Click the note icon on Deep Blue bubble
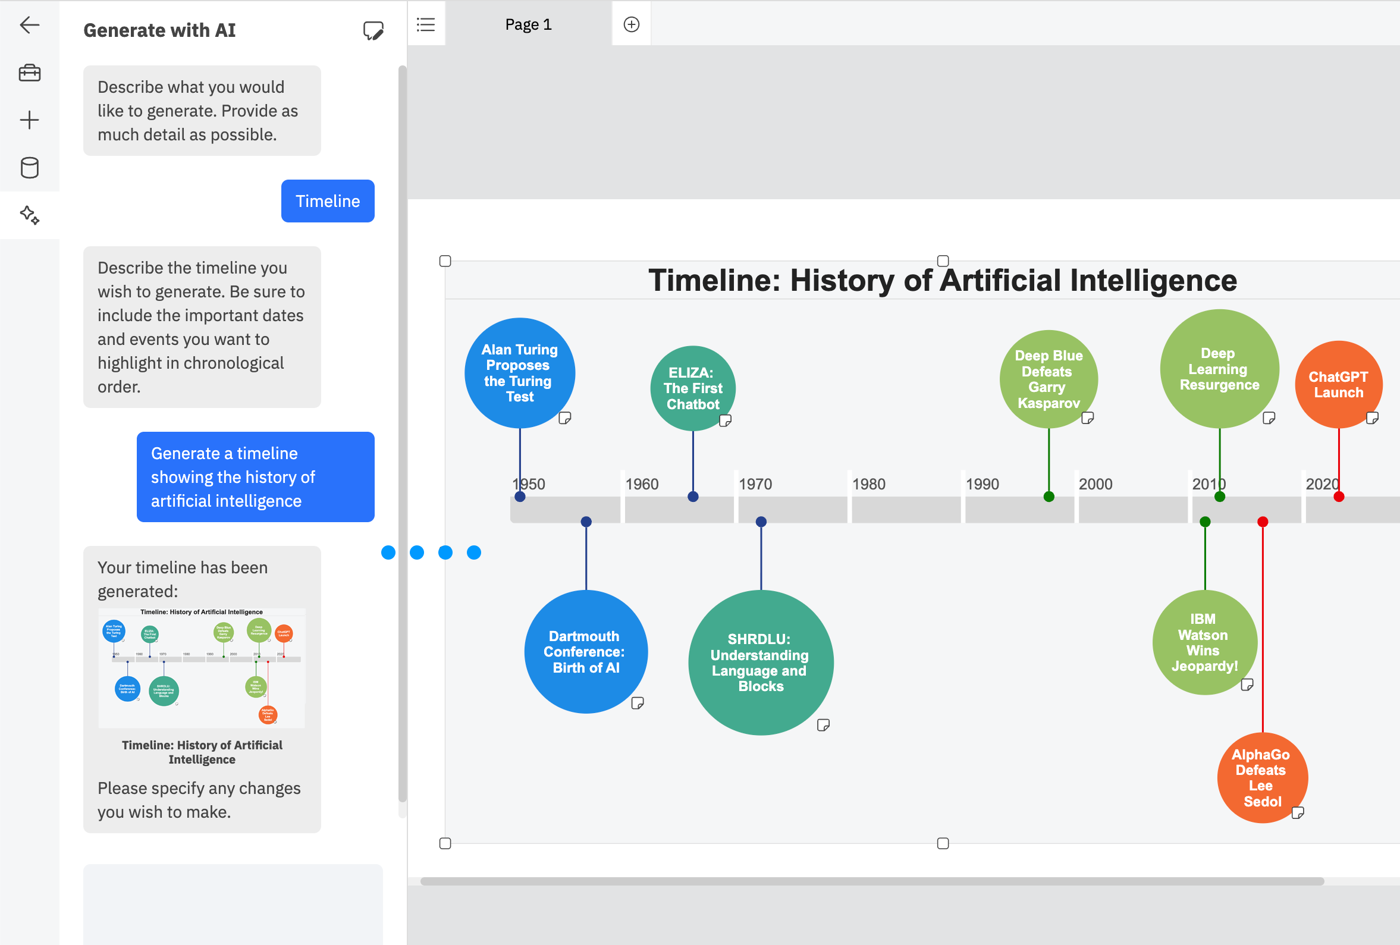1400x945 pixels. coord(1087,418)
